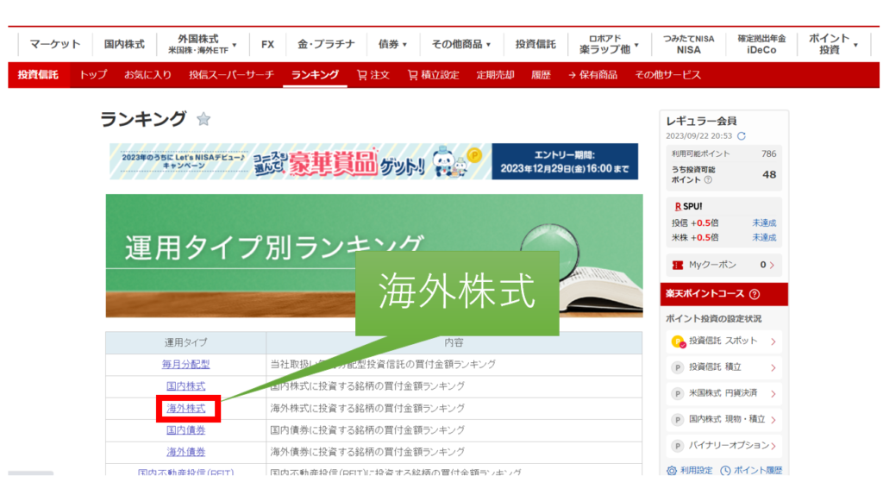
Task: Open the 投資信託 top menu item
Action: pyautogui.click(x=535, y=45)
